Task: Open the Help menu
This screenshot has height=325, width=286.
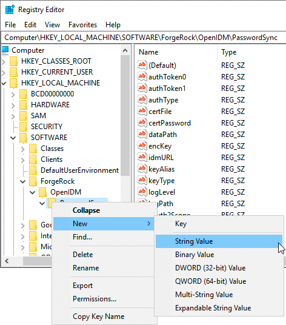Action: (x=113, y=25)
